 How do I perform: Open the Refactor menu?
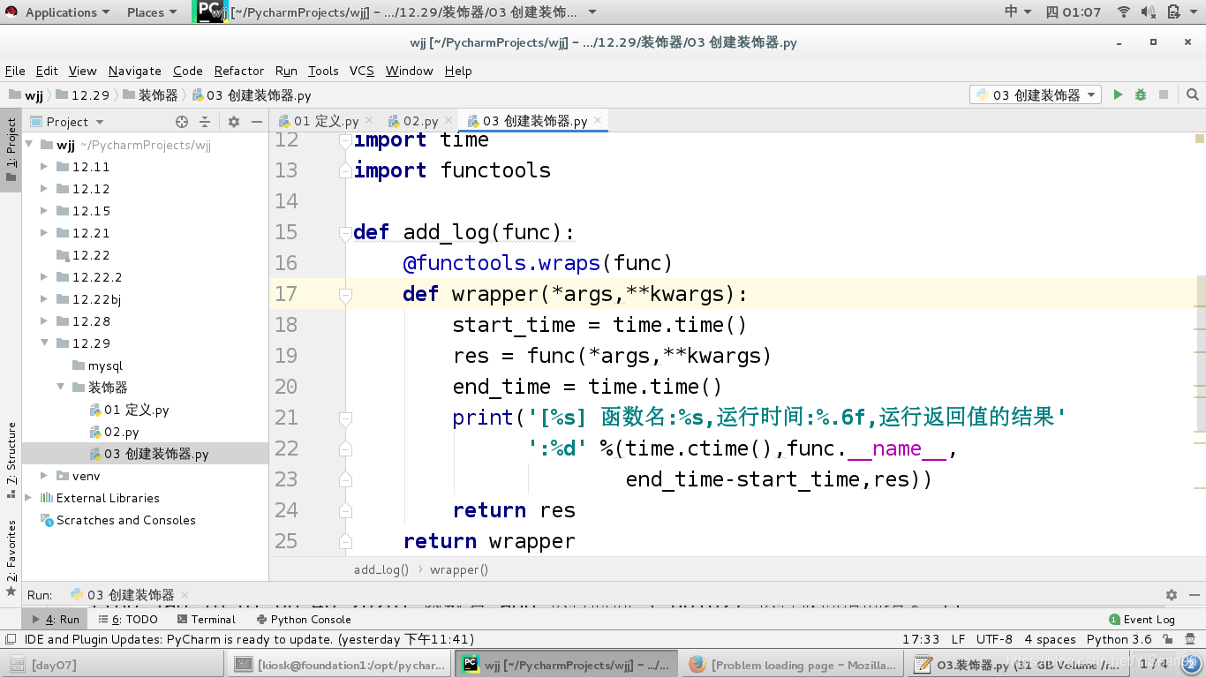(239, 71)
